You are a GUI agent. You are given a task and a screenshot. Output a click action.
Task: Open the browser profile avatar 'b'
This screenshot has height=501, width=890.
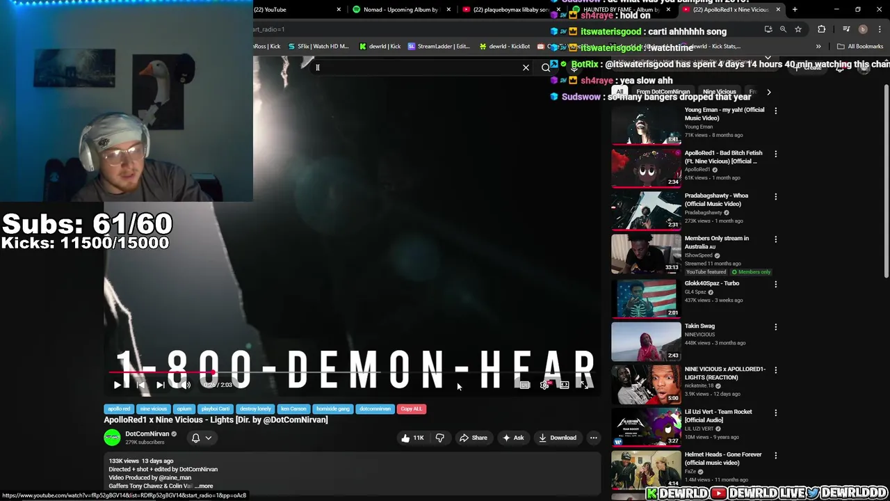(x=863, y=29)
